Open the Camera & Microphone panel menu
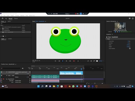 (x=118, y=21)
